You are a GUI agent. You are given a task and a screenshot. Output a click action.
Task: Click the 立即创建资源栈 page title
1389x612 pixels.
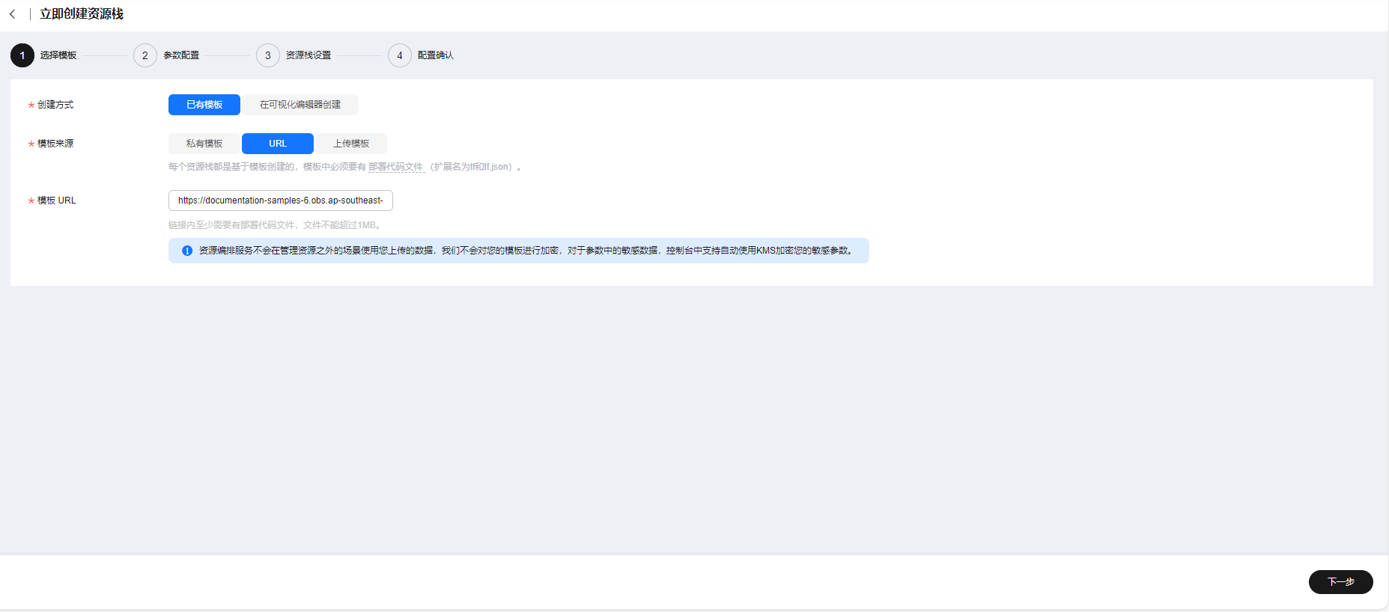point(82,14)
